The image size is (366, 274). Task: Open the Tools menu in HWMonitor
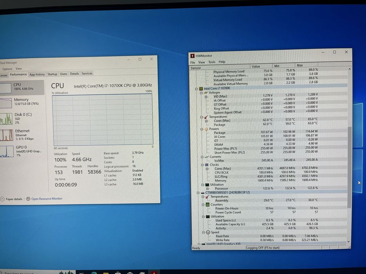[x=212, y=62]
